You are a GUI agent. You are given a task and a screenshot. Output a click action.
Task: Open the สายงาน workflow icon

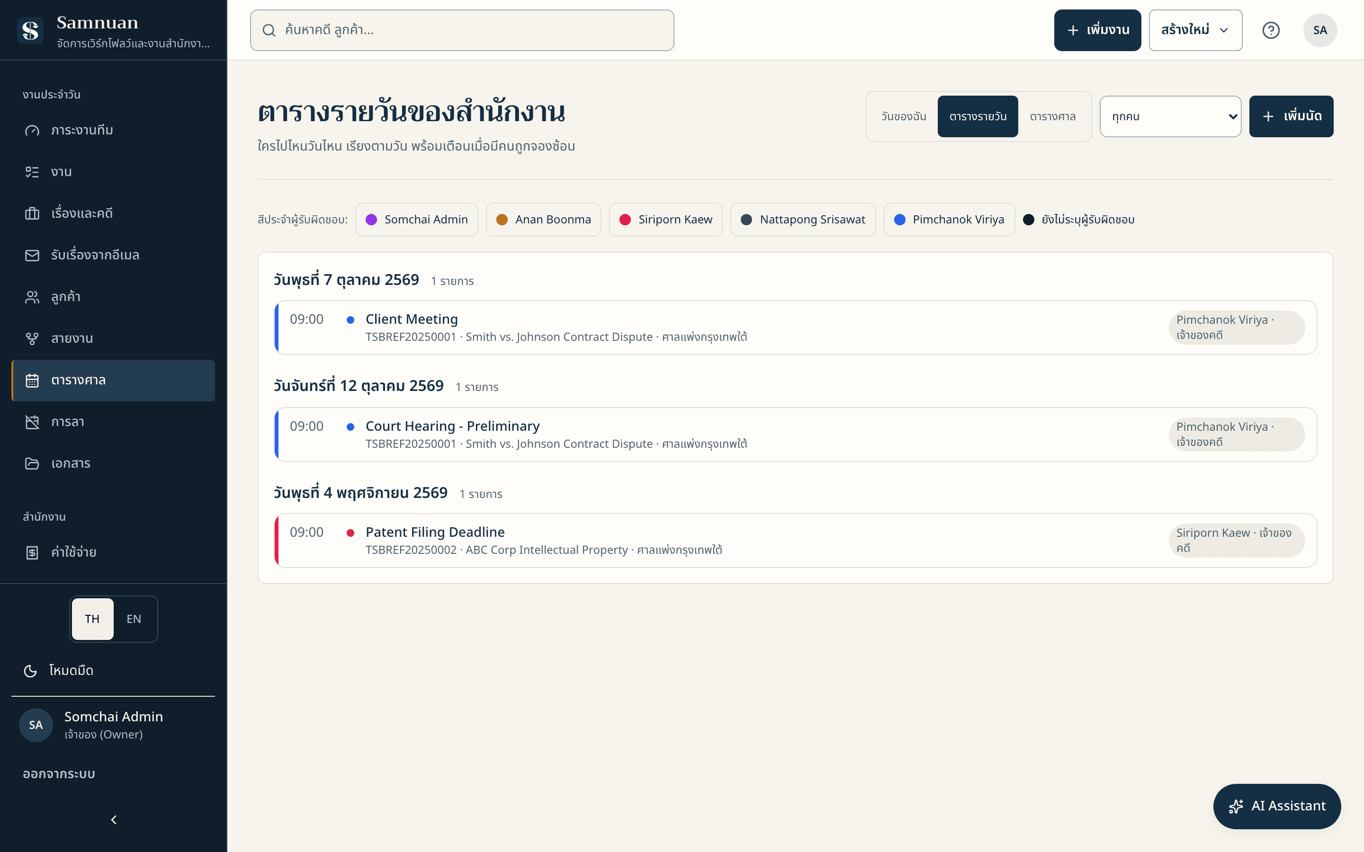pos(32,338)
